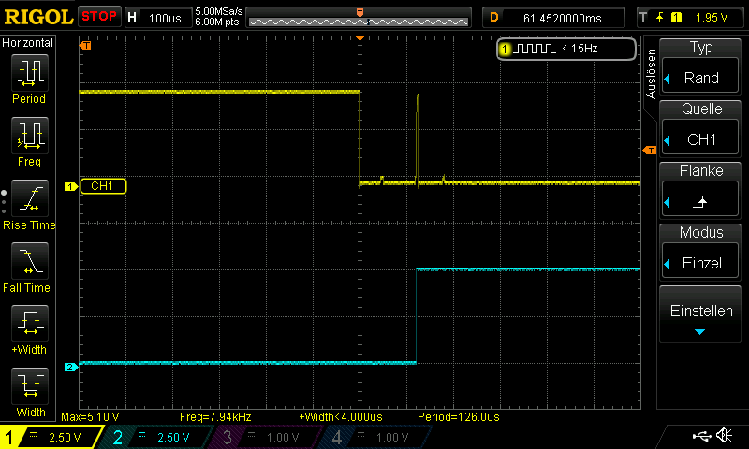Open the Modus Einzel sweep menu

point(700,253)
